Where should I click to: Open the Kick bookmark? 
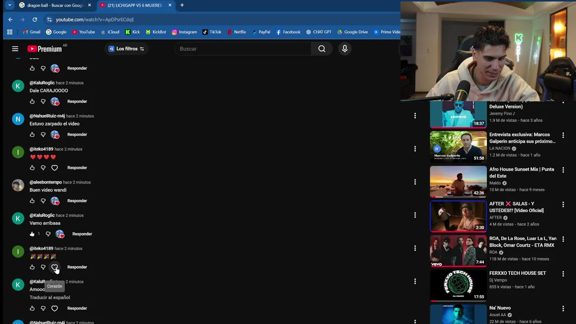click(132, 32)
